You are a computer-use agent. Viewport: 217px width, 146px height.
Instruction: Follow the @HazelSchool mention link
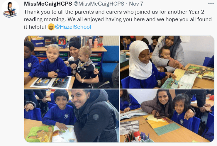coord(73,27)
